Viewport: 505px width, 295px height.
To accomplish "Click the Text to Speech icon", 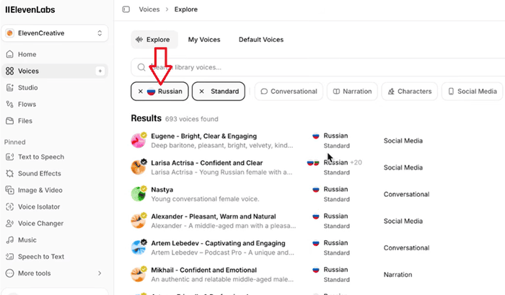I will click(x=10, y=157).
